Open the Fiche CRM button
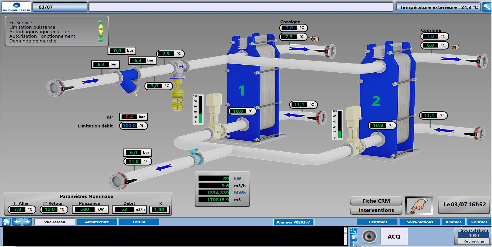 pyautogui.click(x=376, y=201)
